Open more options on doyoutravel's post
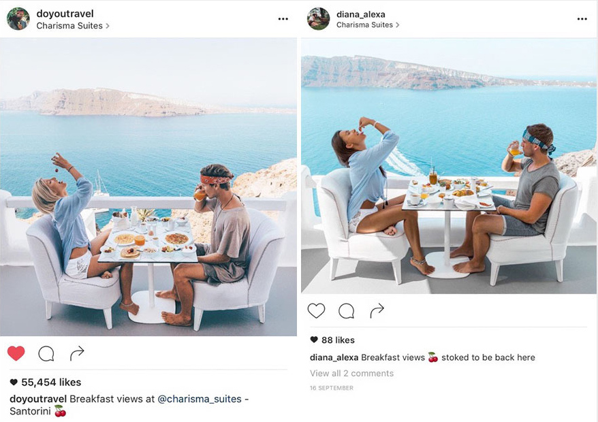 tap(283, 19)
